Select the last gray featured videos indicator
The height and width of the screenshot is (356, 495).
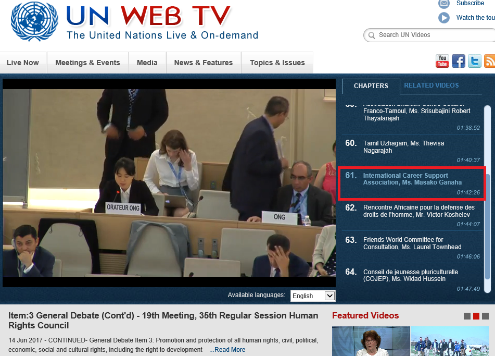click(485, 316)
